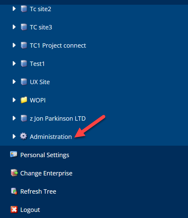Click the Logout link
The image size is (188, 218).
click(x=30, y=210)
